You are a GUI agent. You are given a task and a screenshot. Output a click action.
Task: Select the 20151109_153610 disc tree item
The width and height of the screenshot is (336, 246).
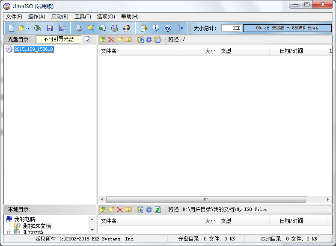[33, 49]
